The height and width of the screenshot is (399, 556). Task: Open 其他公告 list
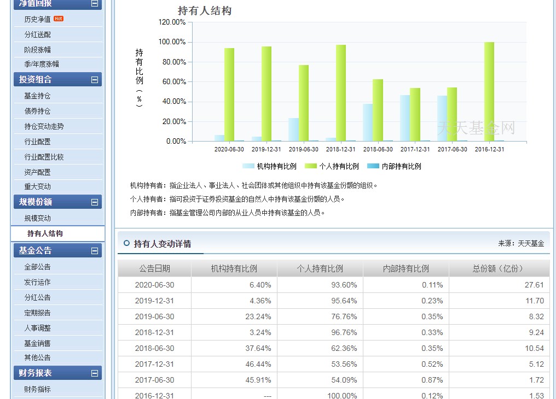(x=38, y=357)
